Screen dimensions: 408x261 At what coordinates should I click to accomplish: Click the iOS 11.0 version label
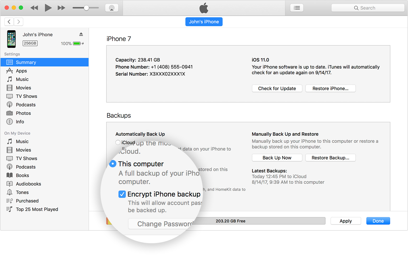pos(260,60)
